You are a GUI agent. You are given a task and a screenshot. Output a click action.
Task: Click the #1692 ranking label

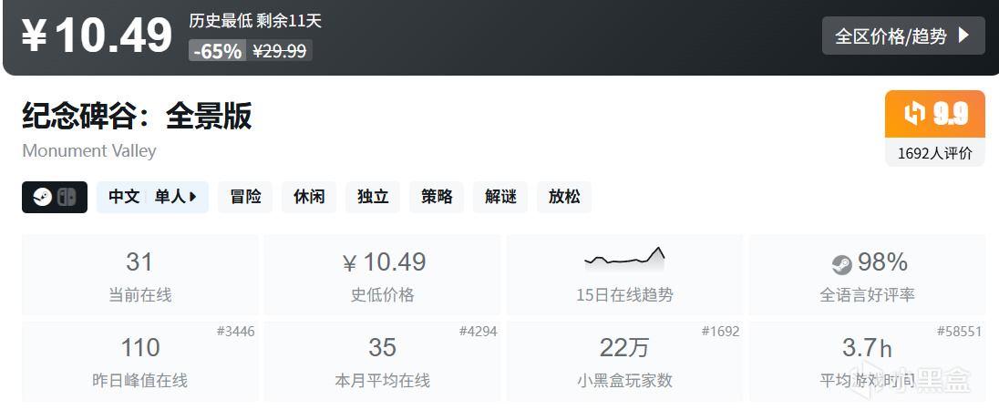click(x=721, y=331)
